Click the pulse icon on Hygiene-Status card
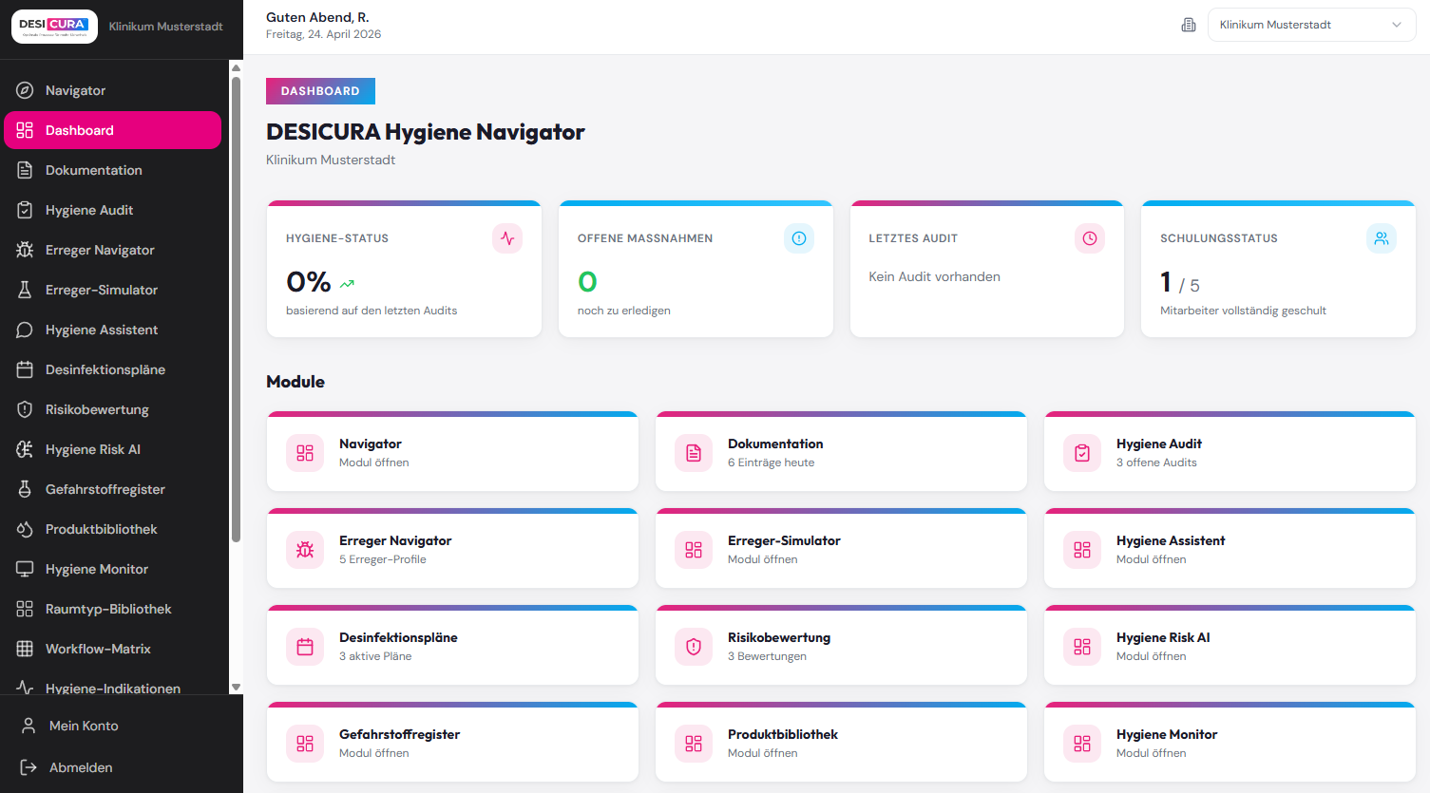 tap(507, 238)
